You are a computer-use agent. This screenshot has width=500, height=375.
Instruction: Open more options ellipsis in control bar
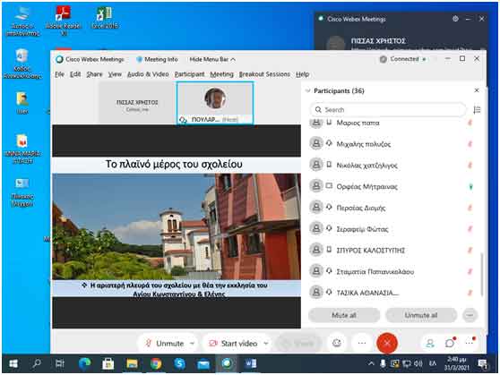click(x=362, y=343)
